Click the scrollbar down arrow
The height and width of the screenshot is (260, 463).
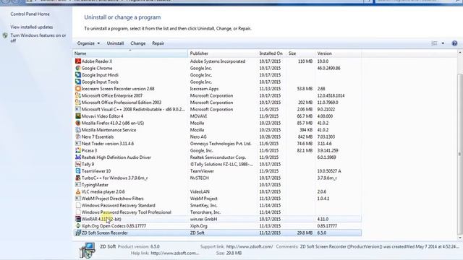click(x=460, y=238)
